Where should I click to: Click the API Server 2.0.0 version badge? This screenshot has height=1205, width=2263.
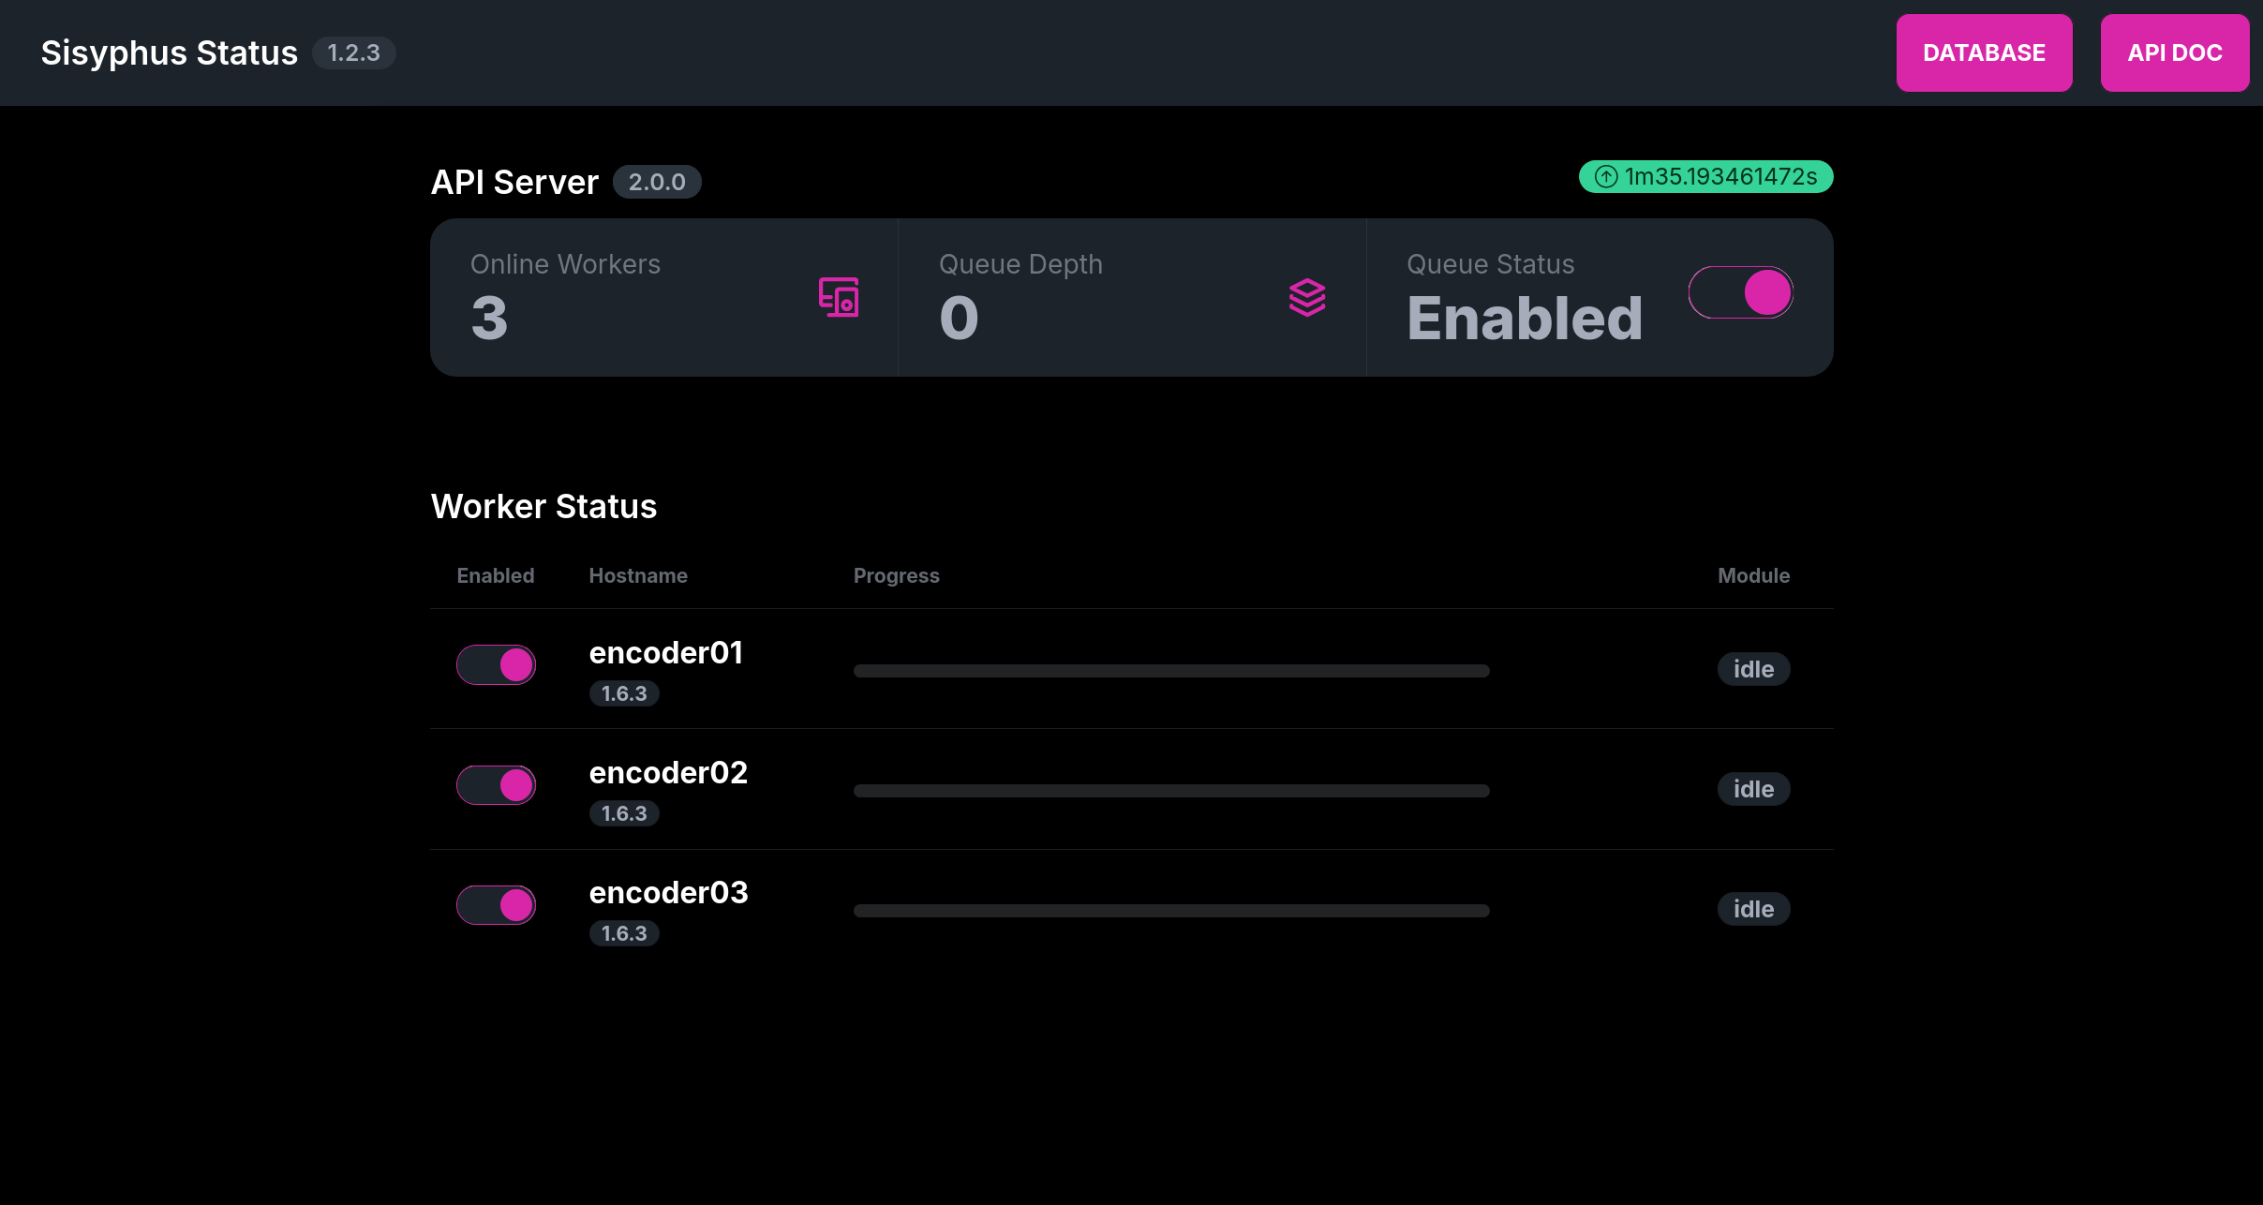(x=656, y=182)
